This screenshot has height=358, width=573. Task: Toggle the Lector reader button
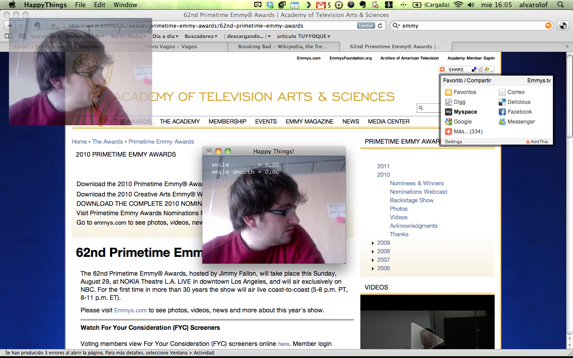coord(366,26)
